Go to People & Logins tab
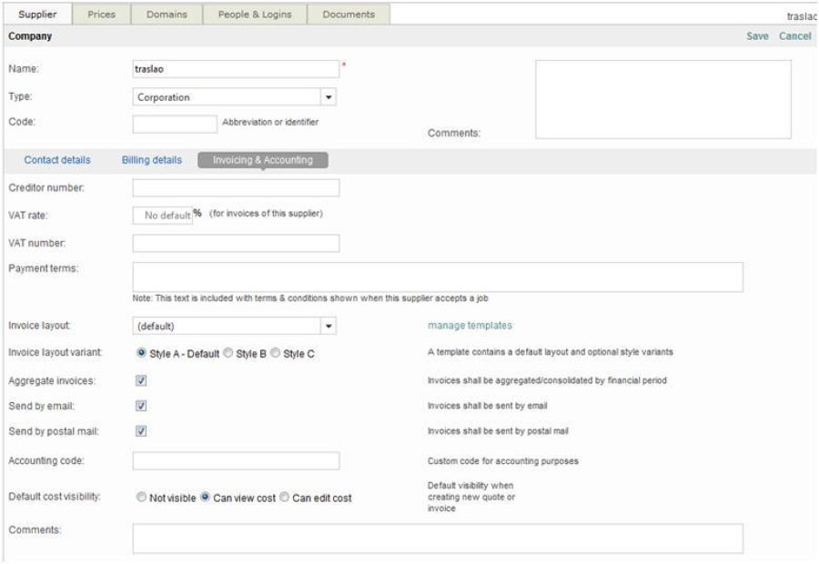Image resolution: width=819 pixels, height=564 pixels. pyautogui.click(x=255, y=15)
